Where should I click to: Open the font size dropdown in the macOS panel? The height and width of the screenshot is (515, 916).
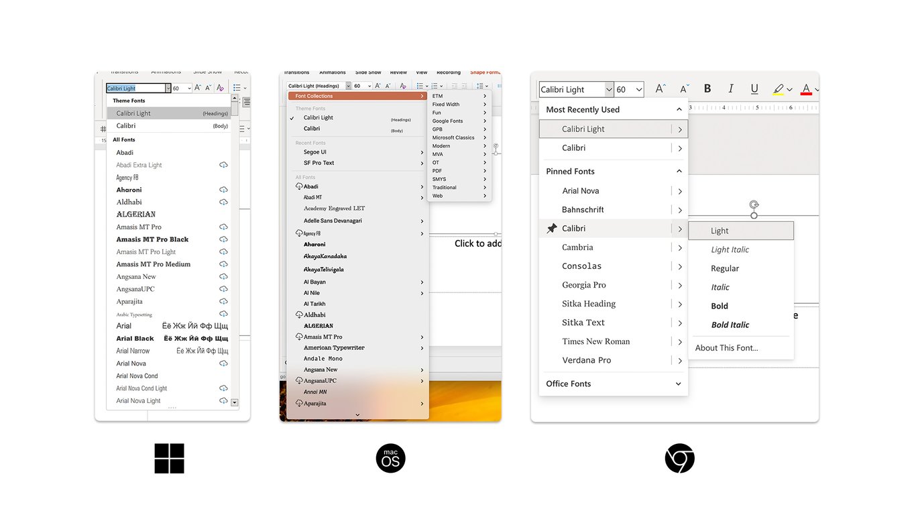(x=368, y=86)
